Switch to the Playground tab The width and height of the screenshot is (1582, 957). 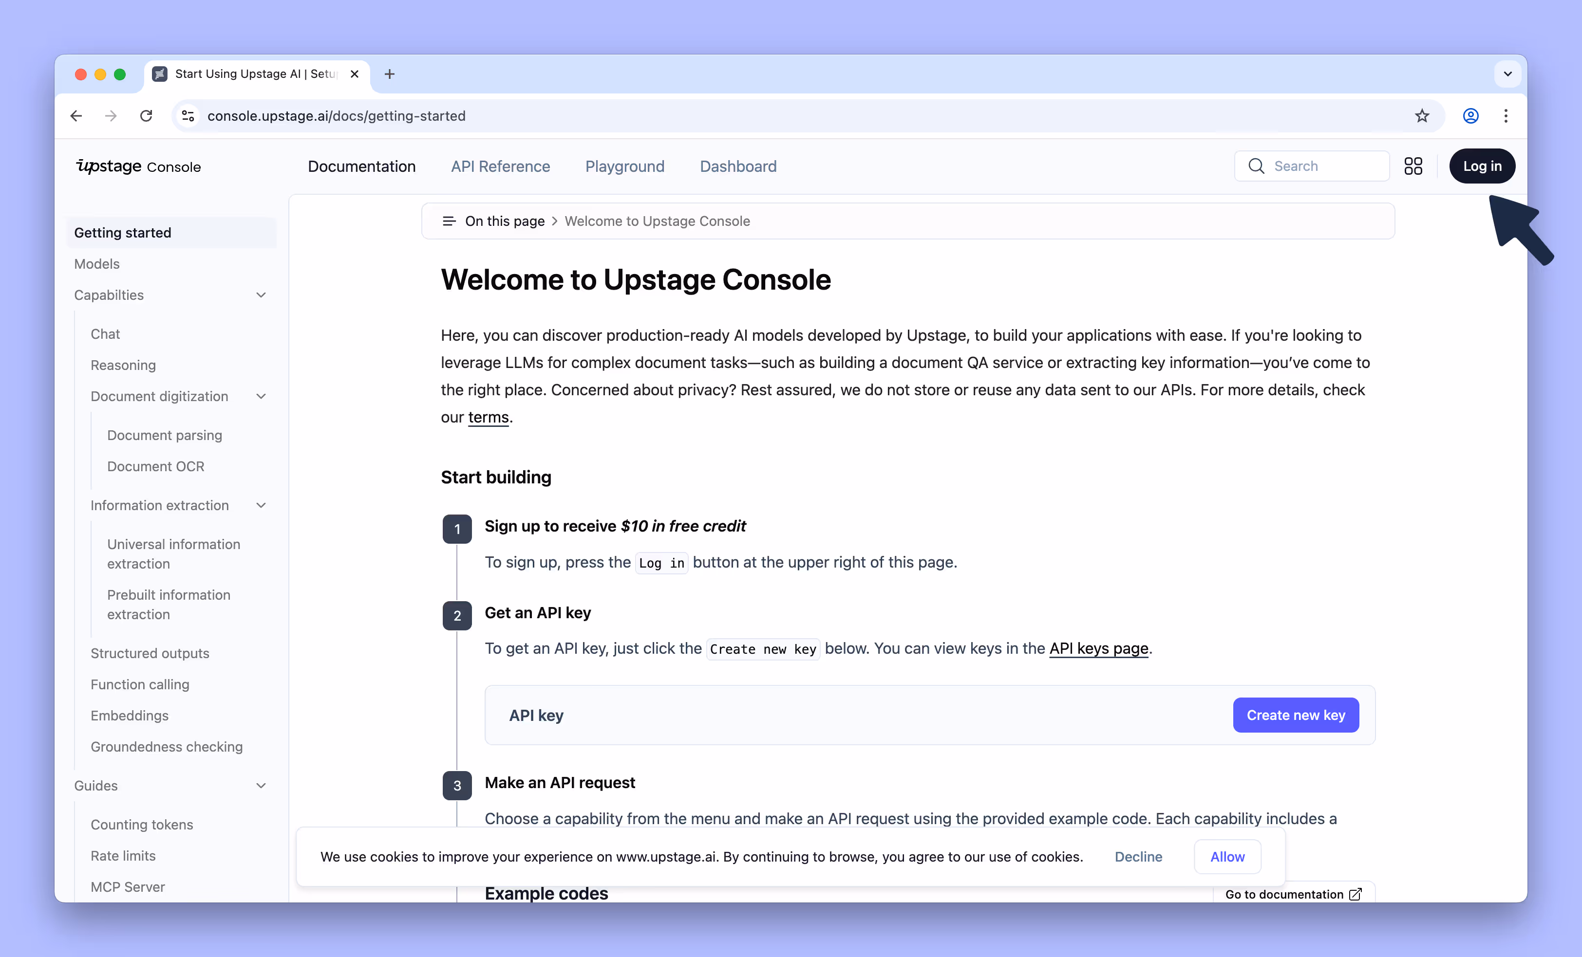point(624,166)
